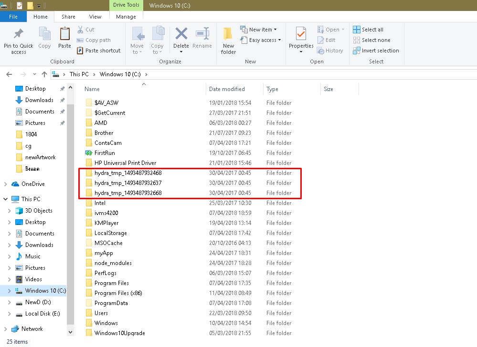Select the newArtwork quick access folder

point(41,157)
